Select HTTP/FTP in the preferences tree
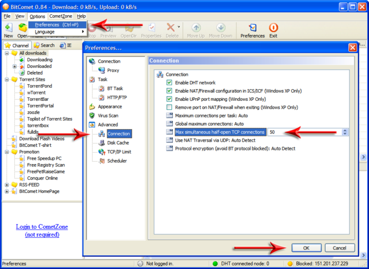The image size is (369, 269). [x=117, y=97]
